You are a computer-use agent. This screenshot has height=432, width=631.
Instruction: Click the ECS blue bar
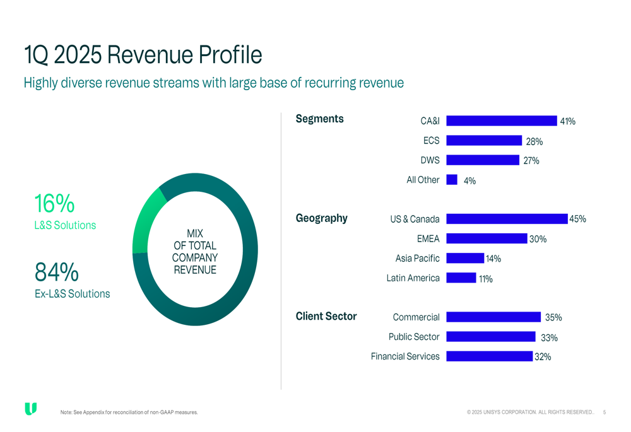coord(484,141)
